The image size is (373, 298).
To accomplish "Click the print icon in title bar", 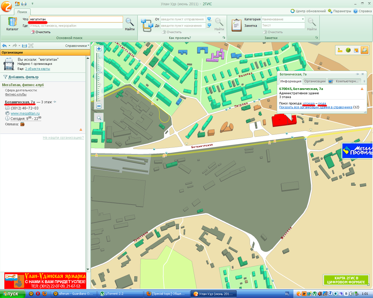I will [x=24, y=4].
